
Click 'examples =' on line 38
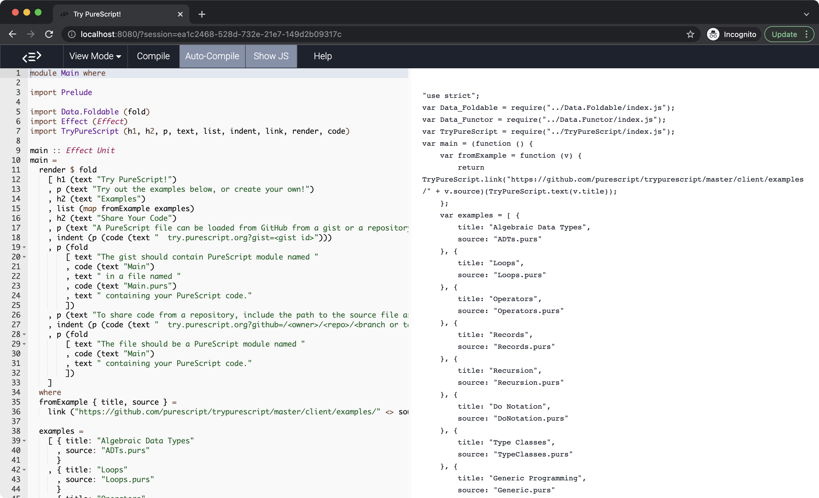[61, 431]
